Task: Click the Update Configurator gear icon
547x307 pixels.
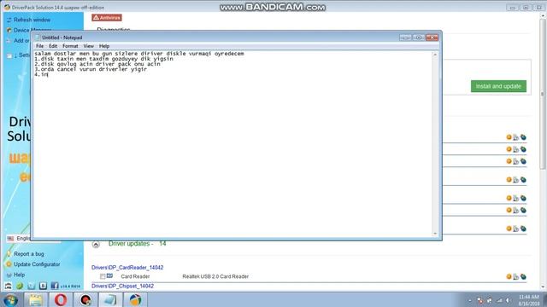Action: click(x=9, y=264)
